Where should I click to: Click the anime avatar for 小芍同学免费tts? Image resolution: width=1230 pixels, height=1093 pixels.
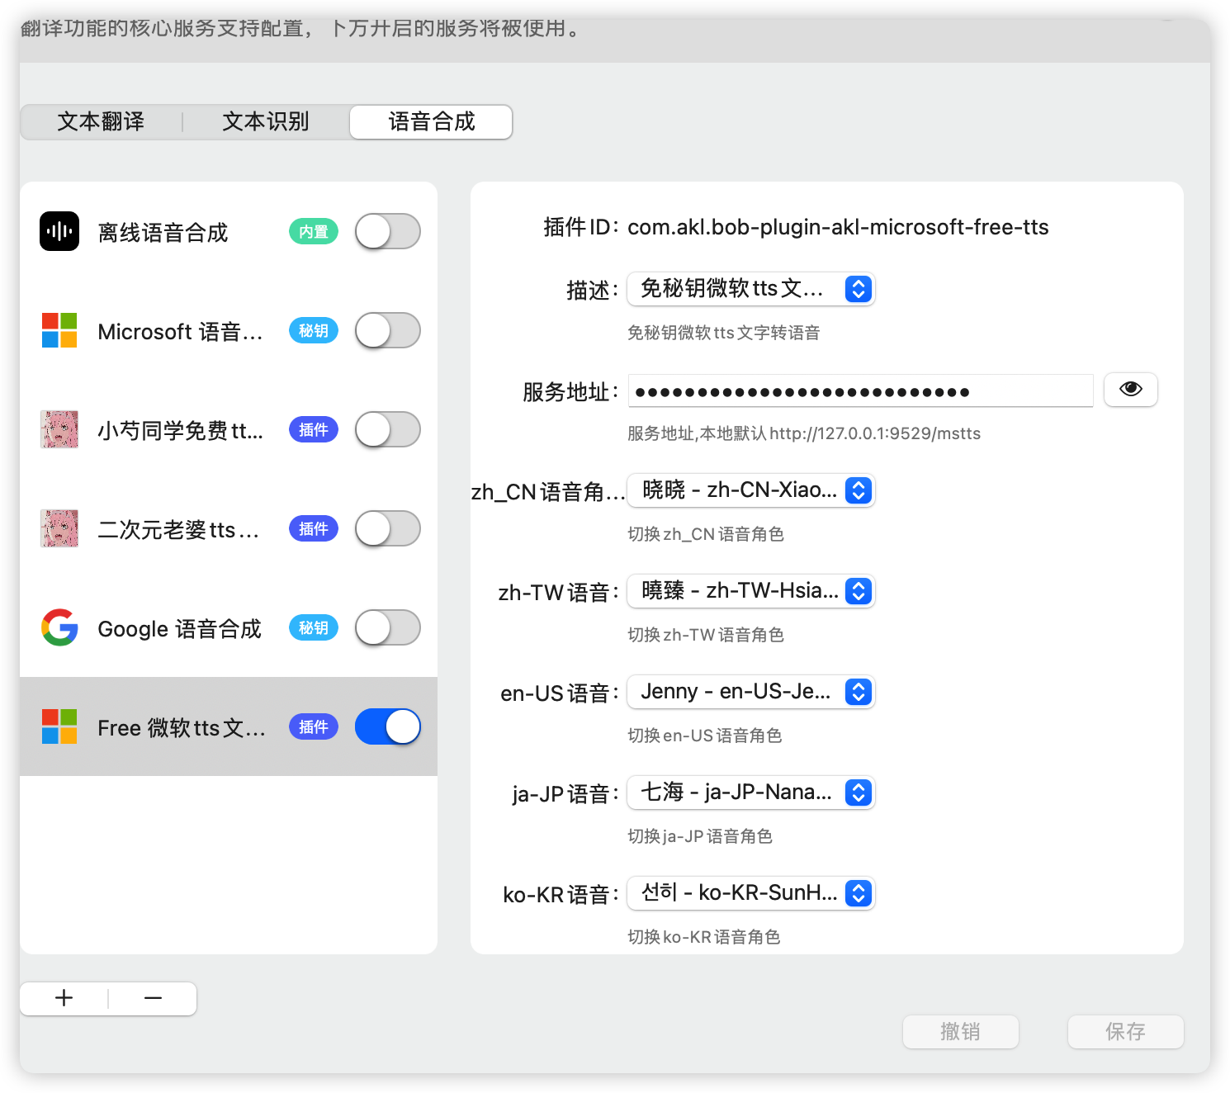59,429
